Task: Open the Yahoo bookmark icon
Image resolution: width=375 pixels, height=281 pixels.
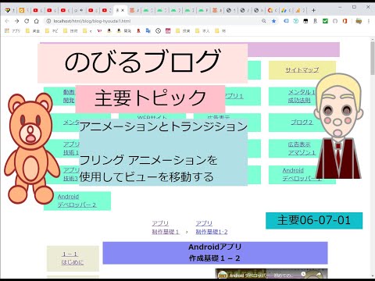Action: tap(99, 30)
